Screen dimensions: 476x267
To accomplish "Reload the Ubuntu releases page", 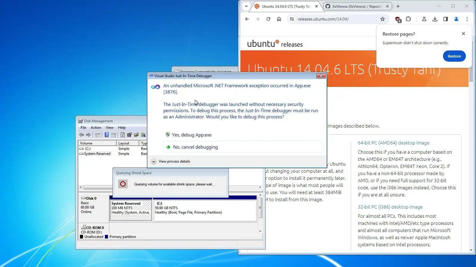I will [268, 19].
